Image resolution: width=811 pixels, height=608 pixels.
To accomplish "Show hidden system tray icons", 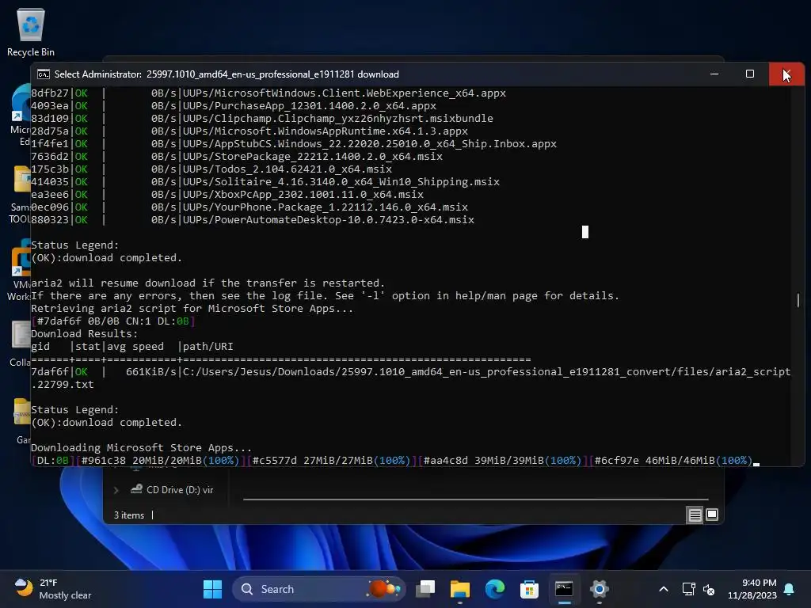I will [x=664, y=589].
